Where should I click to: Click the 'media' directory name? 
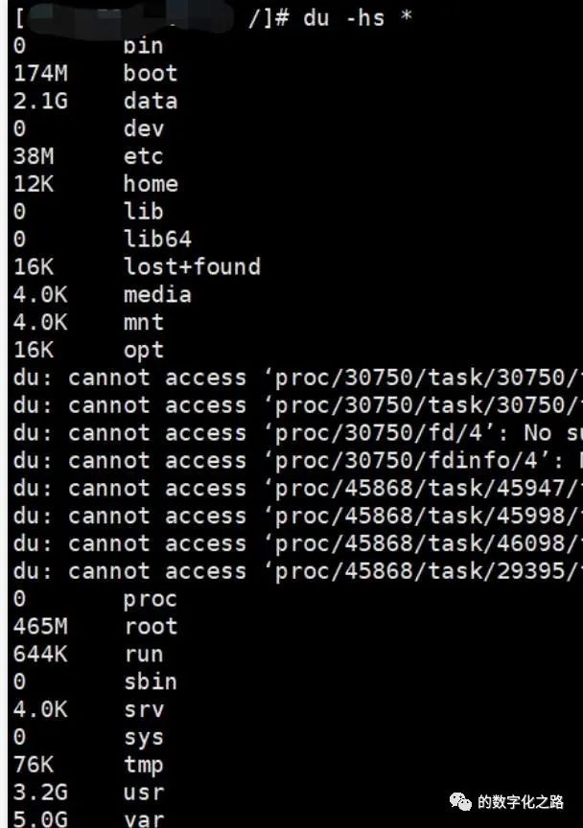click(x=157, y=294)
